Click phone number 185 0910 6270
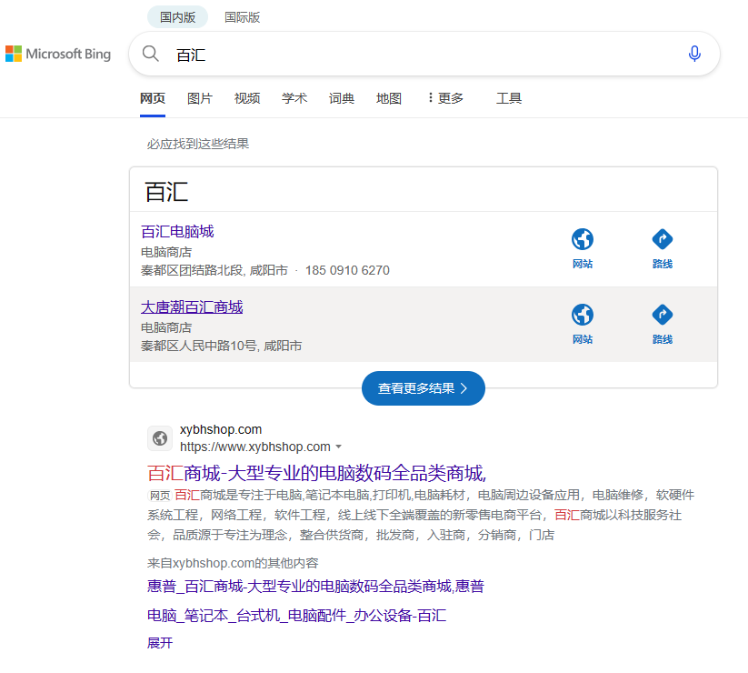748x673 pixels. (347, 270)
